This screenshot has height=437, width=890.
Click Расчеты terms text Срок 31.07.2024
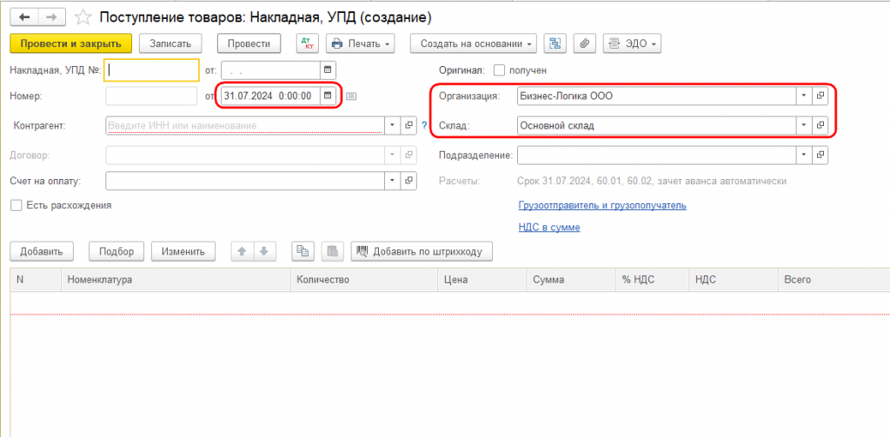652,181
